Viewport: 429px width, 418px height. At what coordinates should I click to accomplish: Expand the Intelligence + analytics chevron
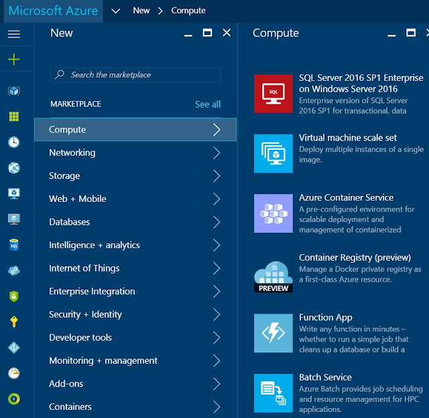tap(217, 245)
